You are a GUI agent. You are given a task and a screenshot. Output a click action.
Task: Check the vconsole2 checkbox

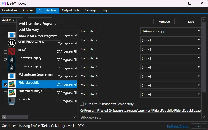[5, 101]
